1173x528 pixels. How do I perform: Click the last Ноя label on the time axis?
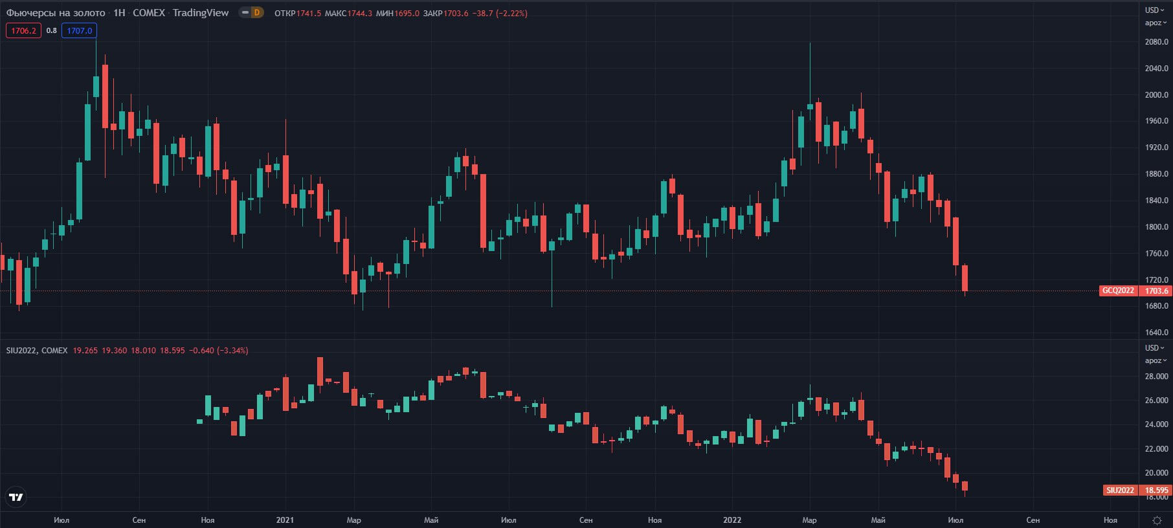point(1110,520)
